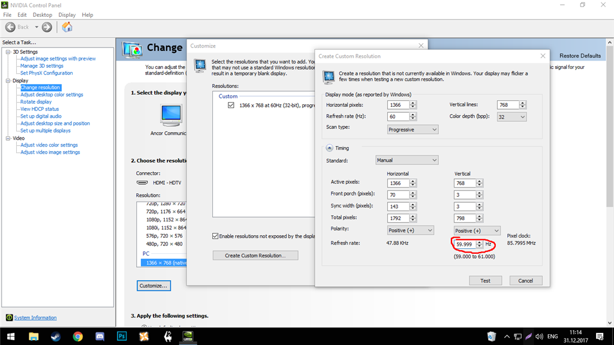The height and width of the screenshot is (345, 614).
Task: Toggle the 1366 x 768 custom resolution checkbox
Action: [231, 105]
